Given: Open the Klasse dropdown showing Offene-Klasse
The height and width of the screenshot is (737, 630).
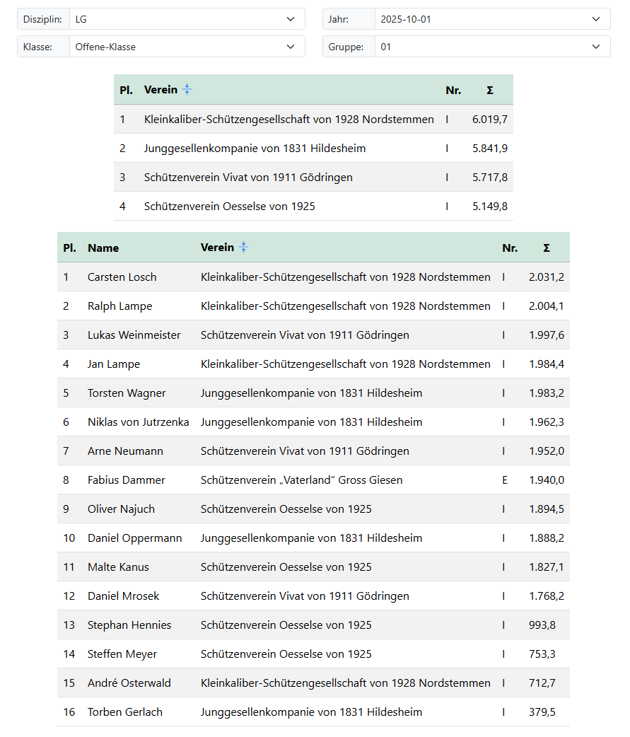Looking at the screenshot, I should 187,47.
